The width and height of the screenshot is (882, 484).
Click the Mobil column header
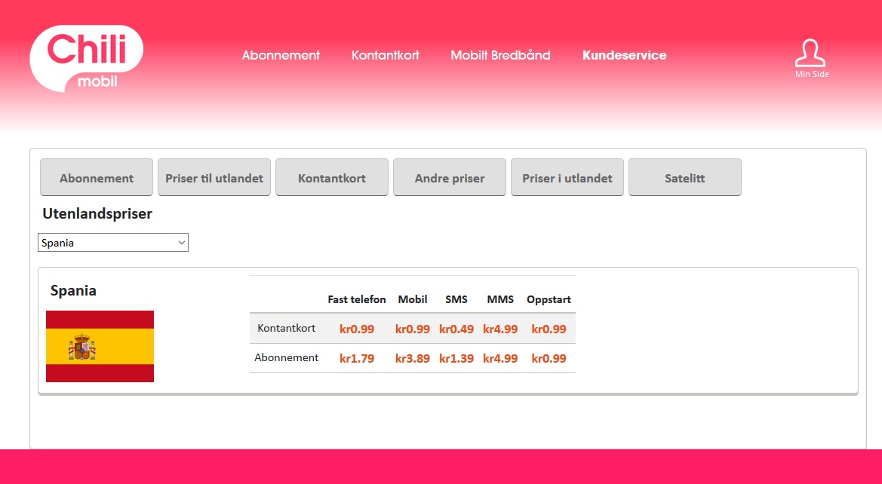(412, 299)
